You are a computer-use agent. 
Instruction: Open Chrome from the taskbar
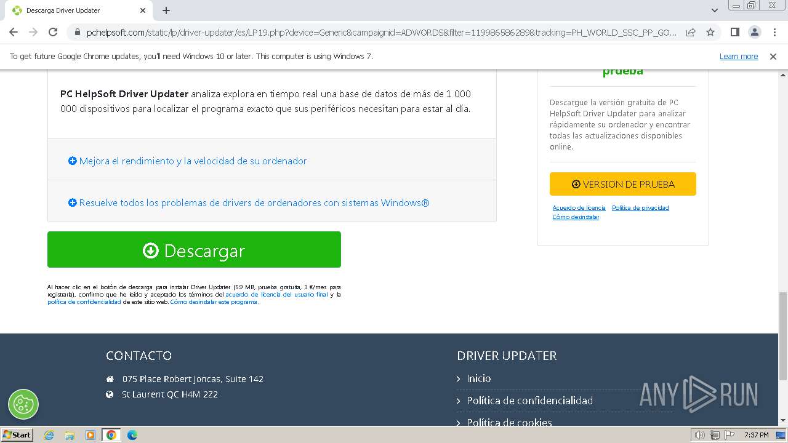[111, 435]
